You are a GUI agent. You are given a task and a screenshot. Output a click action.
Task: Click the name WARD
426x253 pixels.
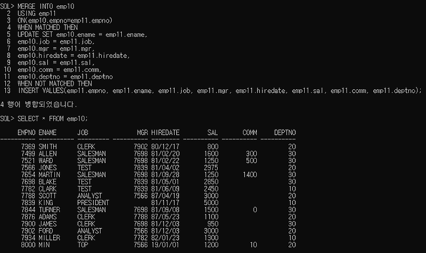[46, 161]
